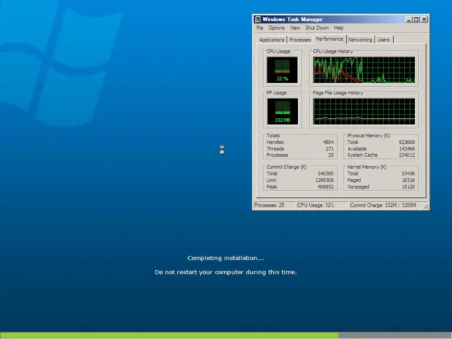This screenshot has height=339, width=452.
Task: Switch to the Applications tab
Action: (271, 40)
